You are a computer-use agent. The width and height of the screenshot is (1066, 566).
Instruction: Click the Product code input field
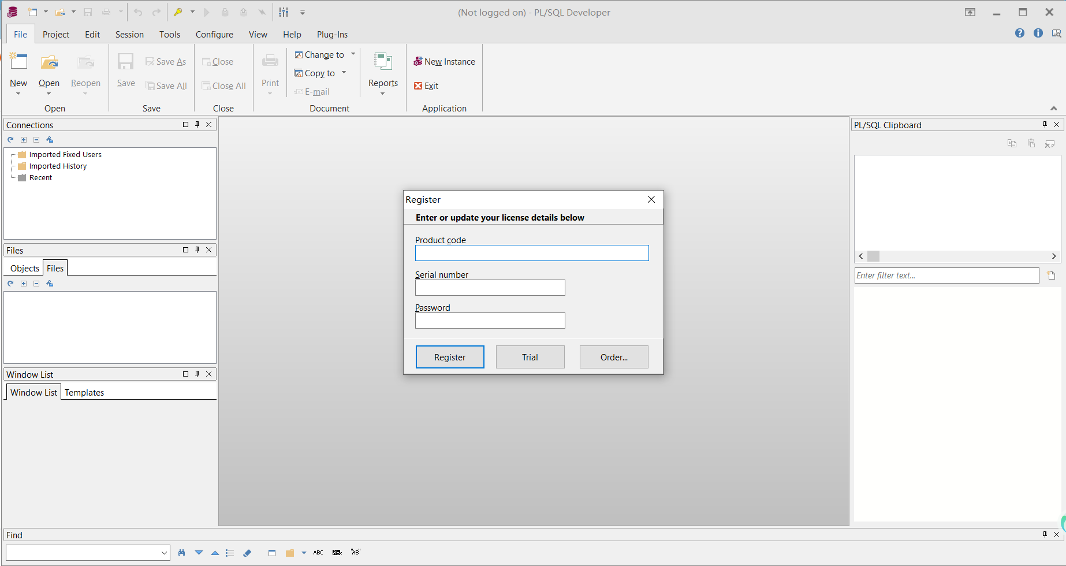[x=532, y=253]
